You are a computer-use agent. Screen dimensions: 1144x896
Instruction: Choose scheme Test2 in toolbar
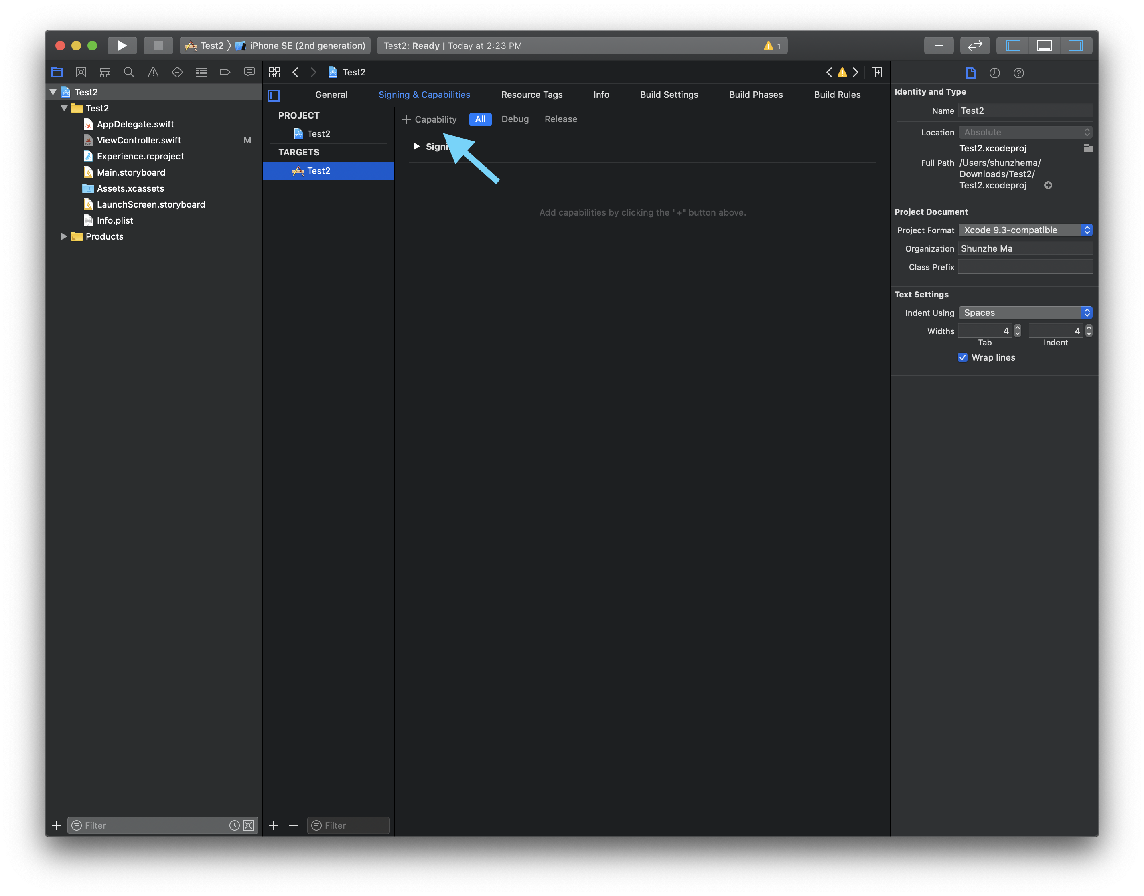coord(205,46)
